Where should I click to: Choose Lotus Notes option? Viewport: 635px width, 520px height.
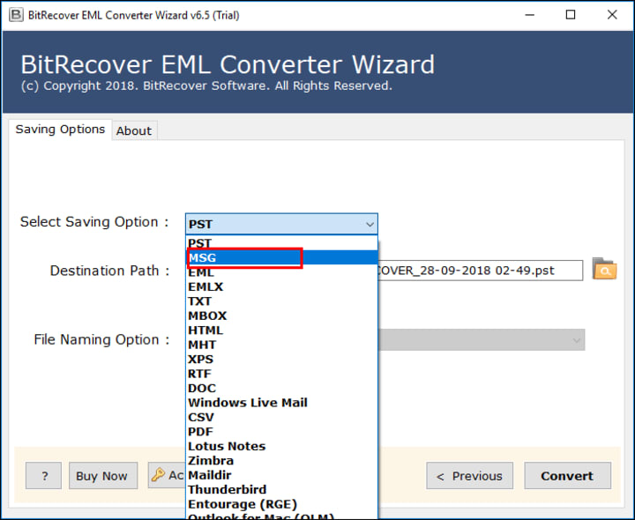click(x=281, y=446)
